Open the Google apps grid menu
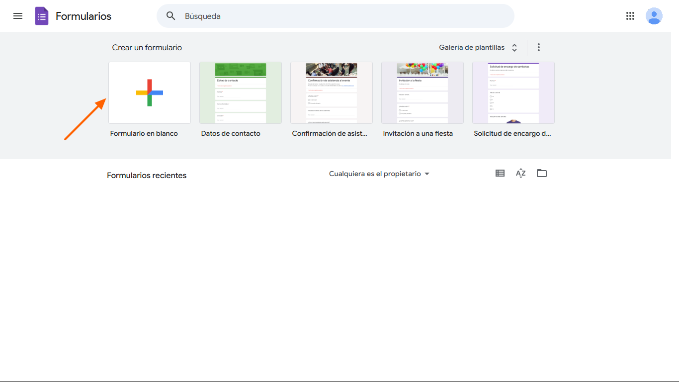This screenshot has height=382, width=679. click(x=630, y=16)
